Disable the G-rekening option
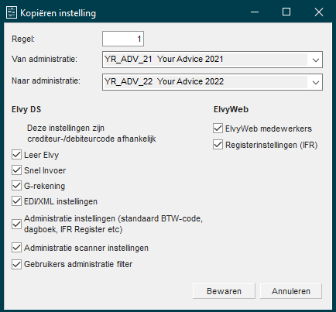Screen dimensions: 336x312 pos(16,186)
